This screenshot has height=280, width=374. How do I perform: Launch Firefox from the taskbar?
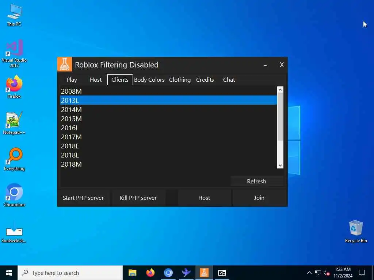click(150, 273)
